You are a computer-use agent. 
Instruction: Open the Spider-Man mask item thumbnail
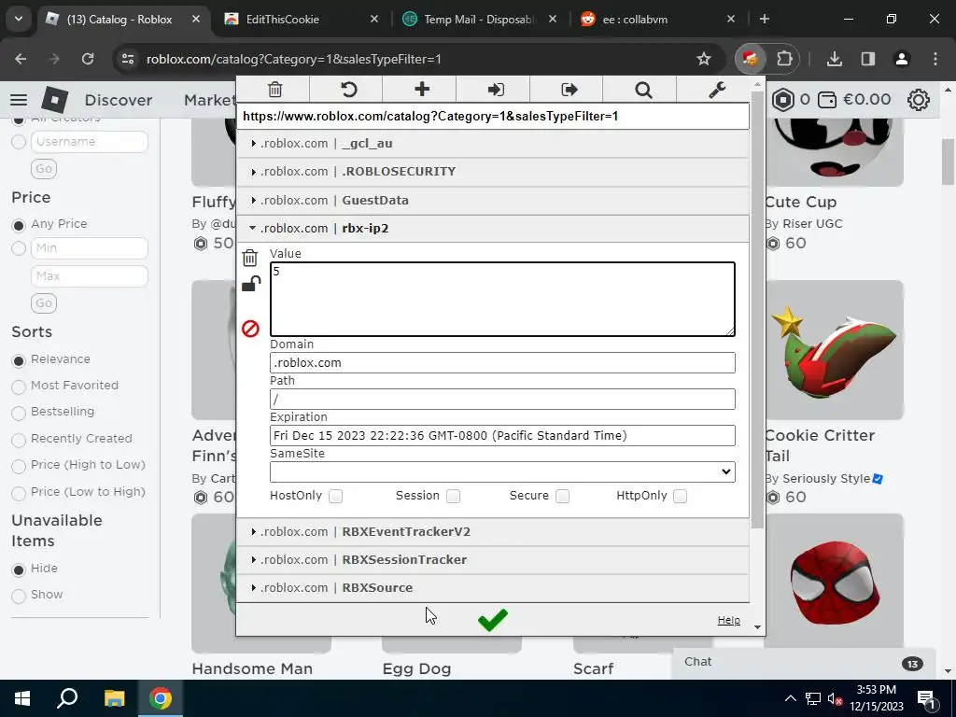[x=834, y=583]
